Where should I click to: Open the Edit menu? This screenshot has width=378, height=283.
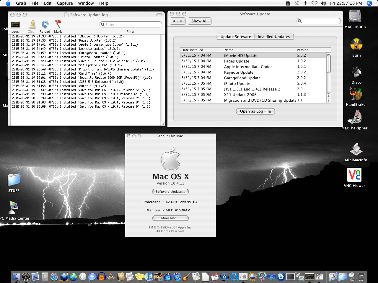pyautogui.click(x=48, y=3)
